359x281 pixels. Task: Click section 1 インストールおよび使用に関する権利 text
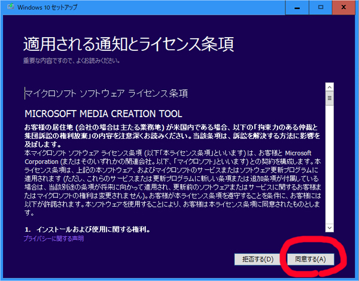coord(87,230)
